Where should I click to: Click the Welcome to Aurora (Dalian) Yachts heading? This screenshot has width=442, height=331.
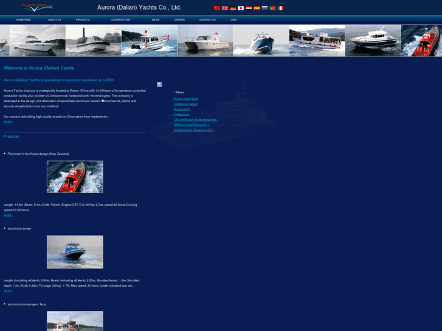tap(39, 68)
